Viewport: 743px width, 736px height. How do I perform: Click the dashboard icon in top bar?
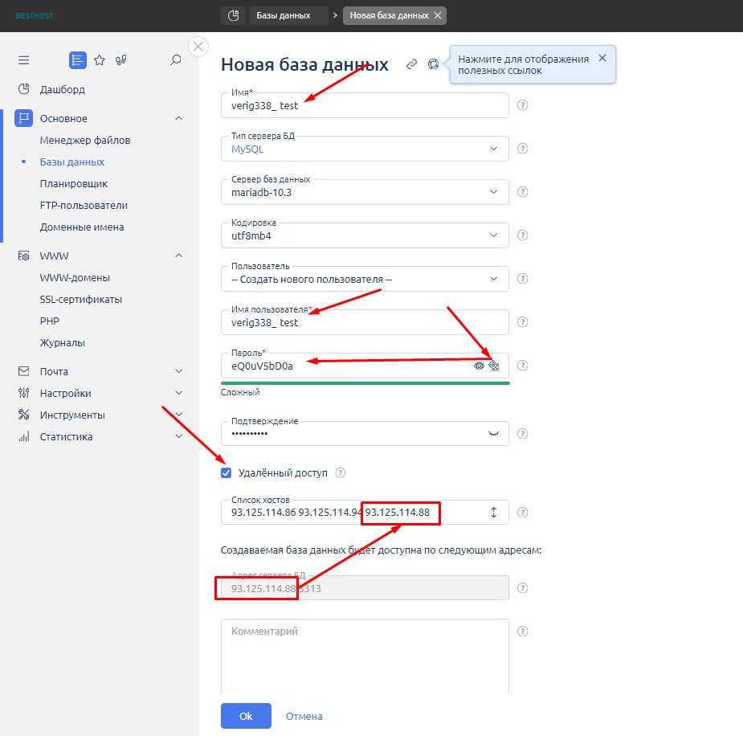[x=233, y=15]
